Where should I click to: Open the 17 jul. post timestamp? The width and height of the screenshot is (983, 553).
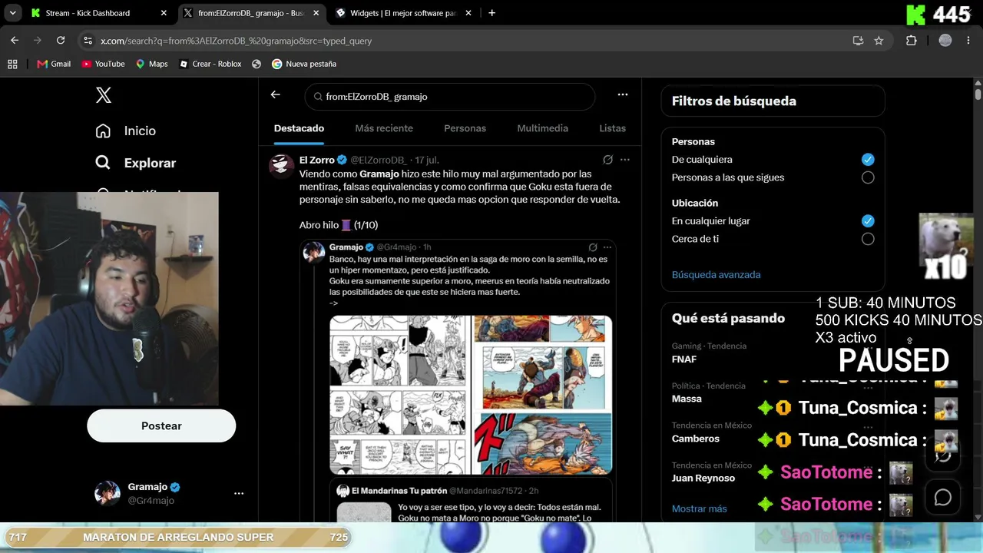tap(427, 160)
